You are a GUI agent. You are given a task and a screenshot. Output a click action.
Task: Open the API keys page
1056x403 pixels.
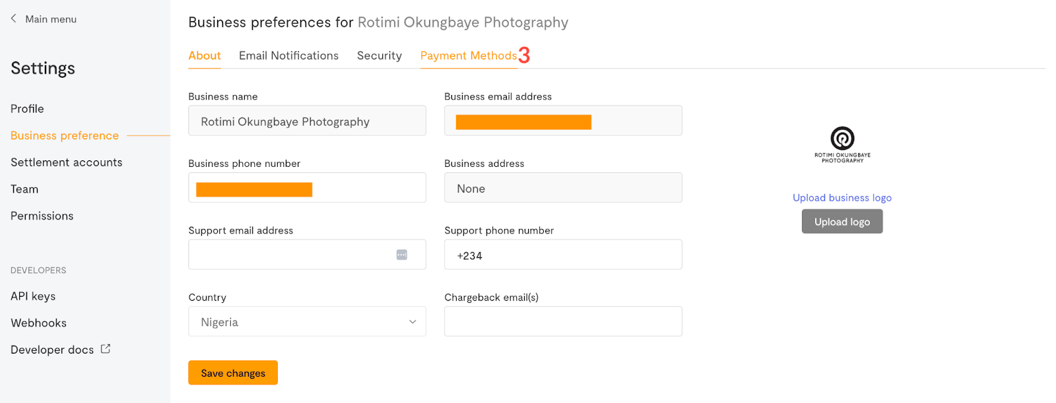tap(33, 296)
